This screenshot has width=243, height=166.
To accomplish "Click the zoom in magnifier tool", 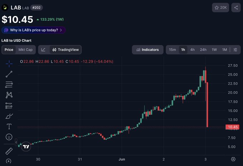I will point(9,161).
